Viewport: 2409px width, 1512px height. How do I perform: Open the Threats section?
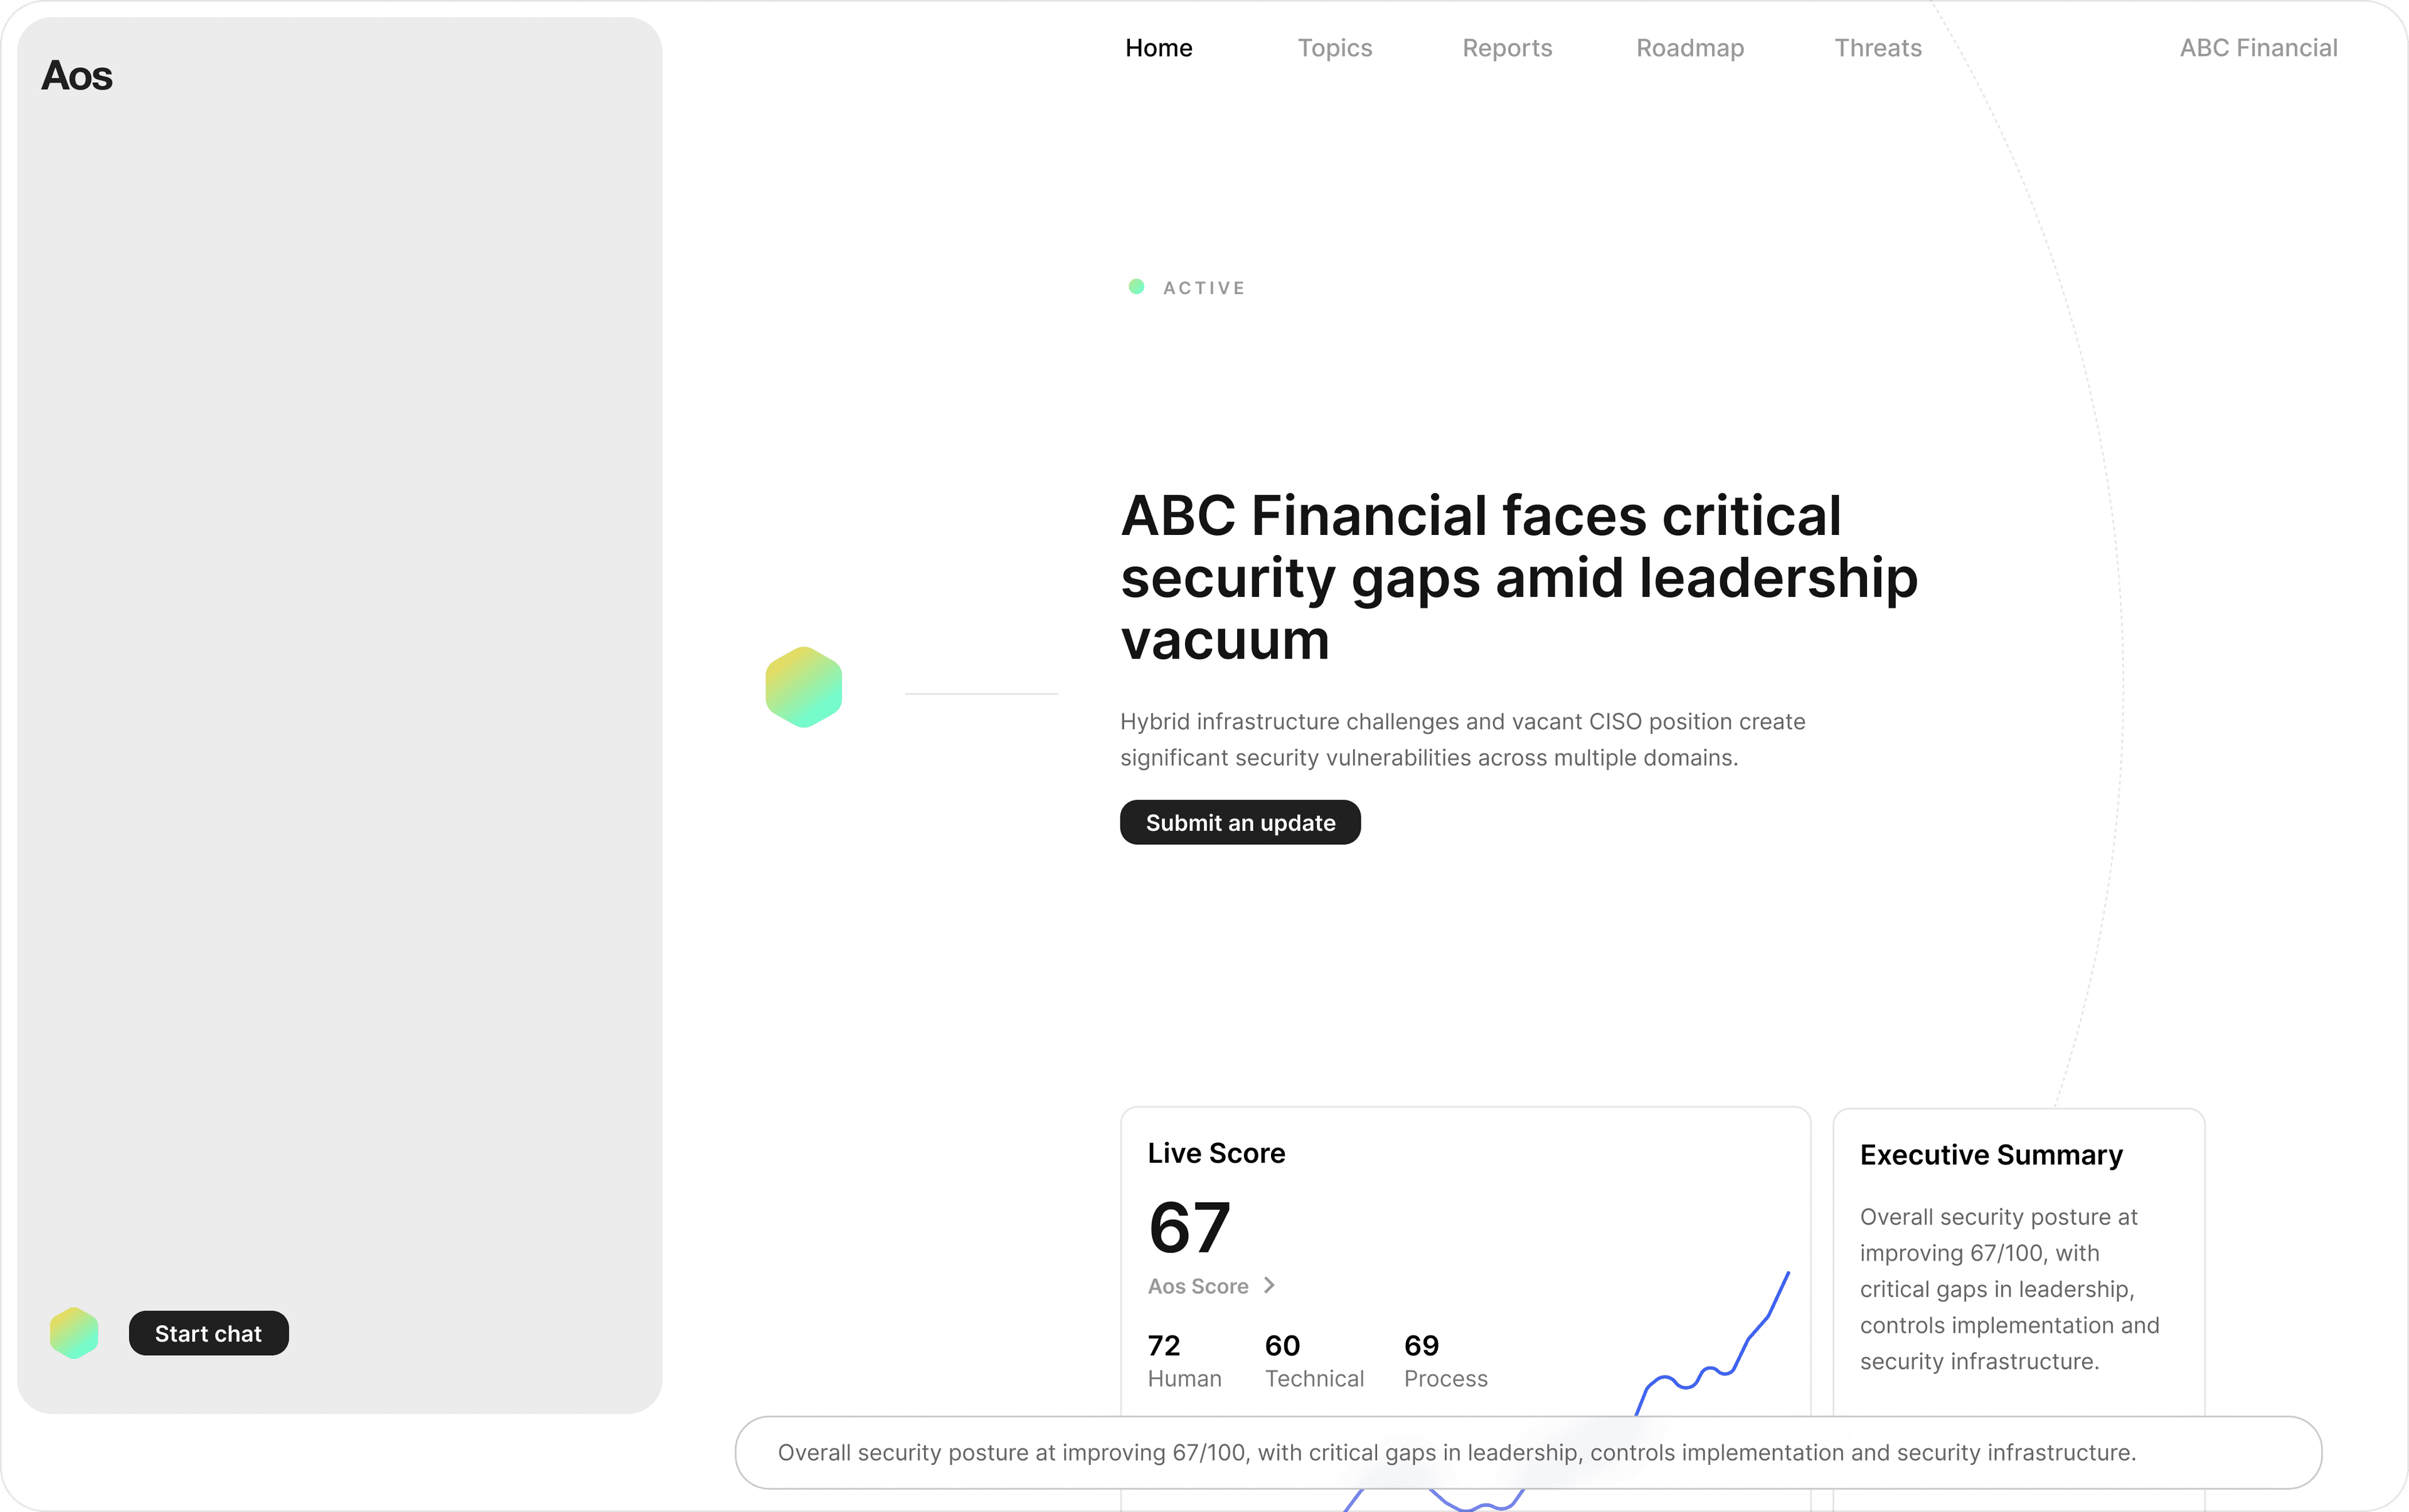(x=1878, y=47)
